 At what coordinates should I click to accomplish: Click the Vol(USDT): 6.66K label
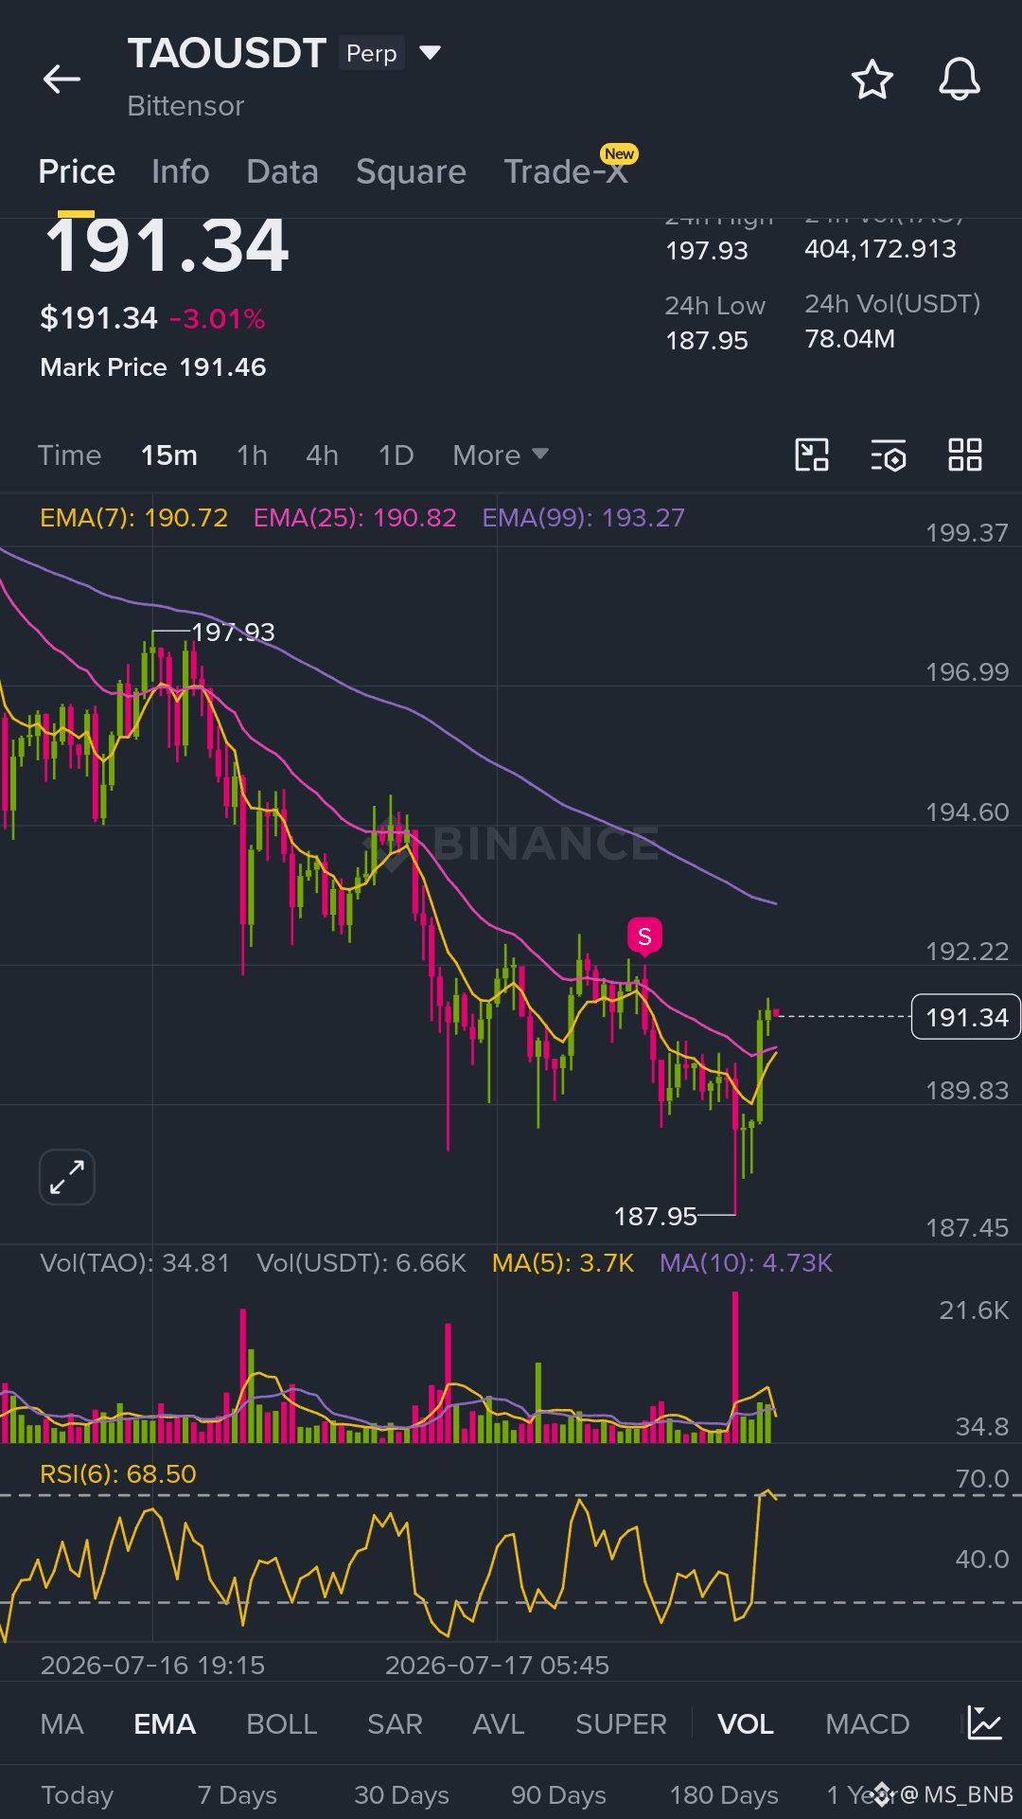361,1263
